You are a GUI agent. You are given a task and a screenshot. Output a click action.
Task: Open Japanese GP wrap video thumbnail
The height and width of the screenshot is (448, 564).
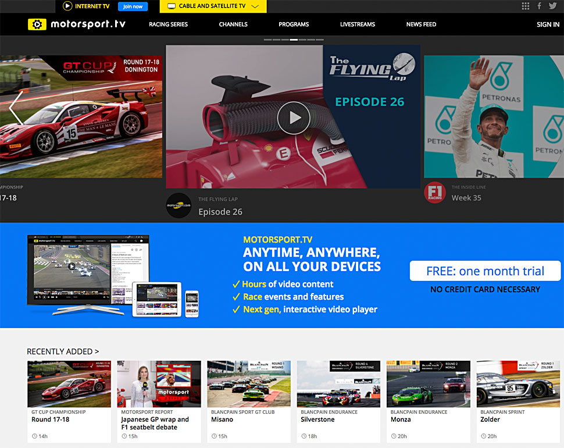tap(159, 384)
